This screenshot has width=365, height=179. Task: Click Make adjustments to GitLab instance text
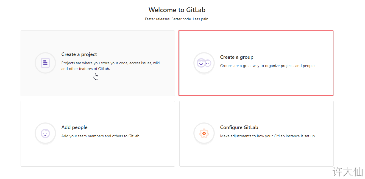pyautogui.click(x=268, y=136)
